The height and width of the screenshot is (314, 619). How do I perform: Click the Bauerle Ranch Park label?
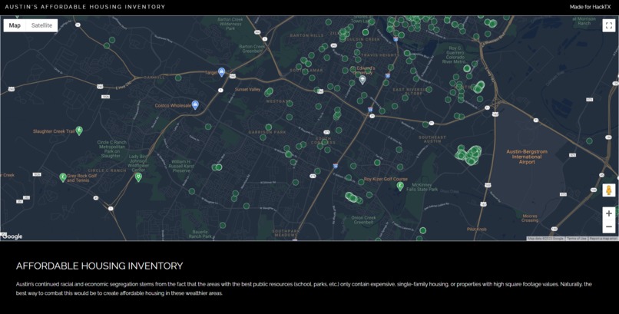click(x=200, y=234)
